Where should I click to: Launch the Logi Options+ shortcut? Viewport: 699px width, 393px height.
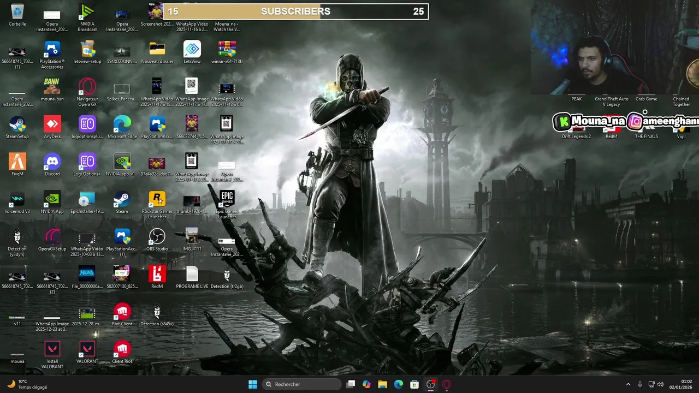(87, 165)
